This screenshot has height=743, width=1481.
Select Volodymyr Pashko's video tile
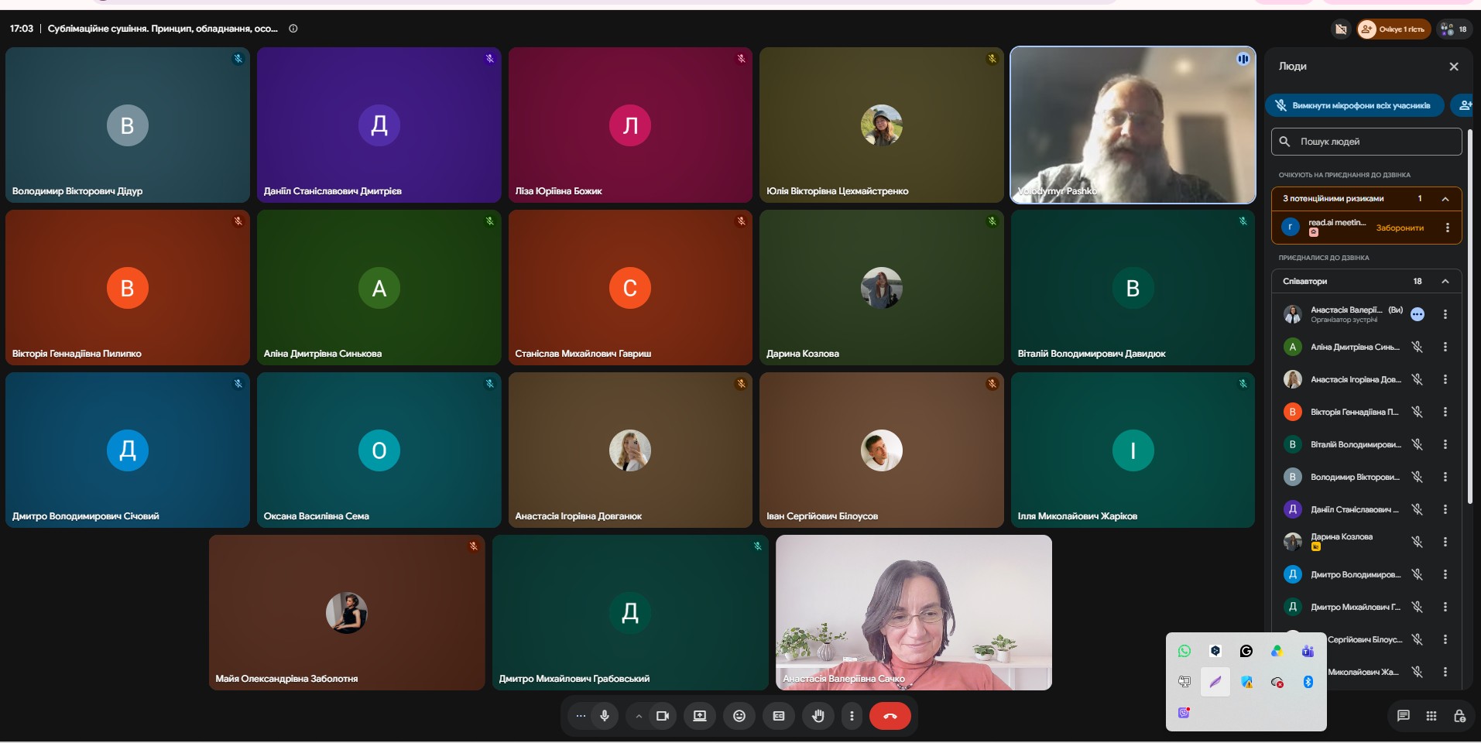1133,125
